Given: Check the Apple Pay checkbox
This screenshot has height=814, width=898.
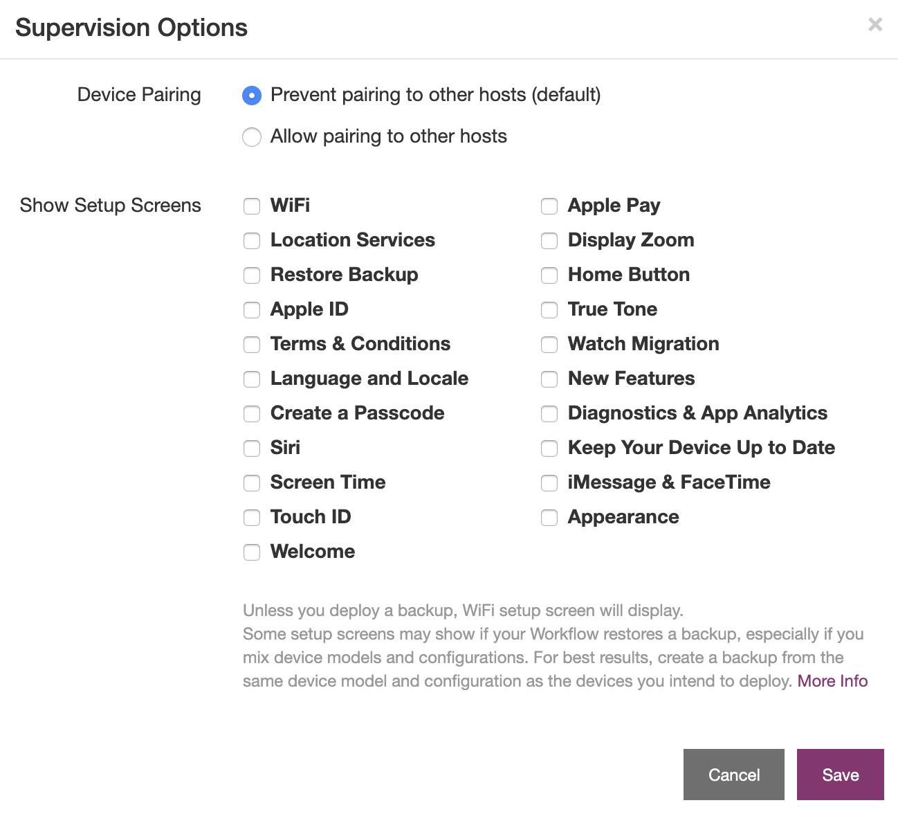Looking at the screenshot, I should [549, 206].
